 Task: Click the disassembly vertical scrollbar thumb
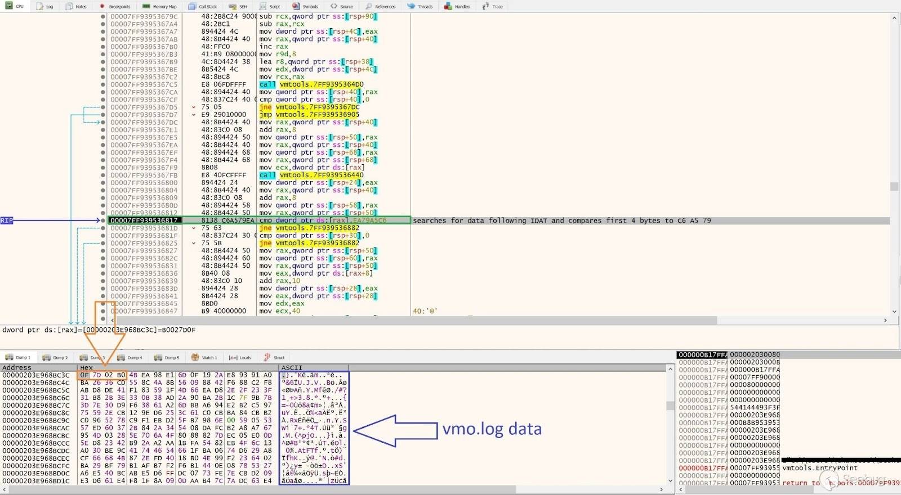tap(894, 186)
